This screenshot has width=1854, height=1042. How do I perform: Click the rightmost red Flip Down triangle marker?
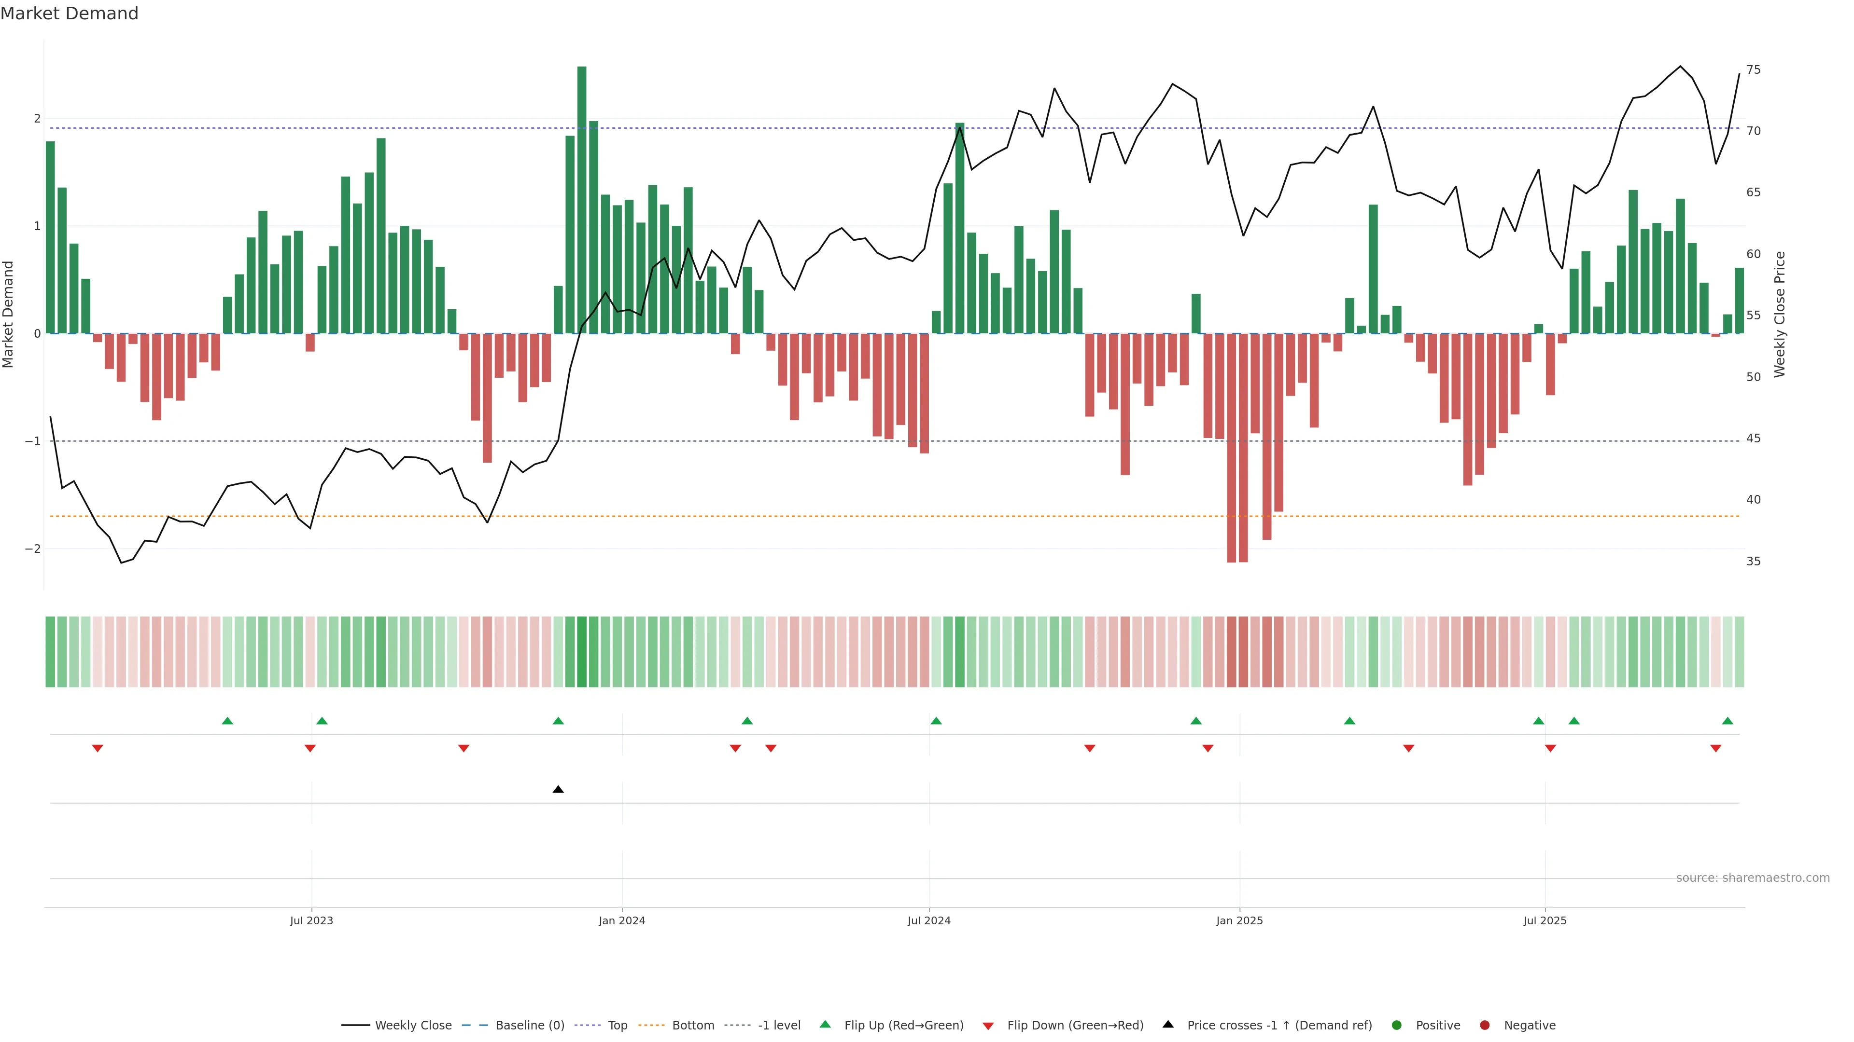[x=1716, y=749]
